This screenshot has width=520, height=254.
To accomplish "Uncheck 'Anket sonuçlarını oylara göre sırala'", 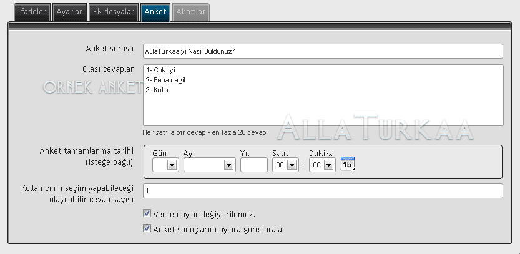I will (147, 229).
